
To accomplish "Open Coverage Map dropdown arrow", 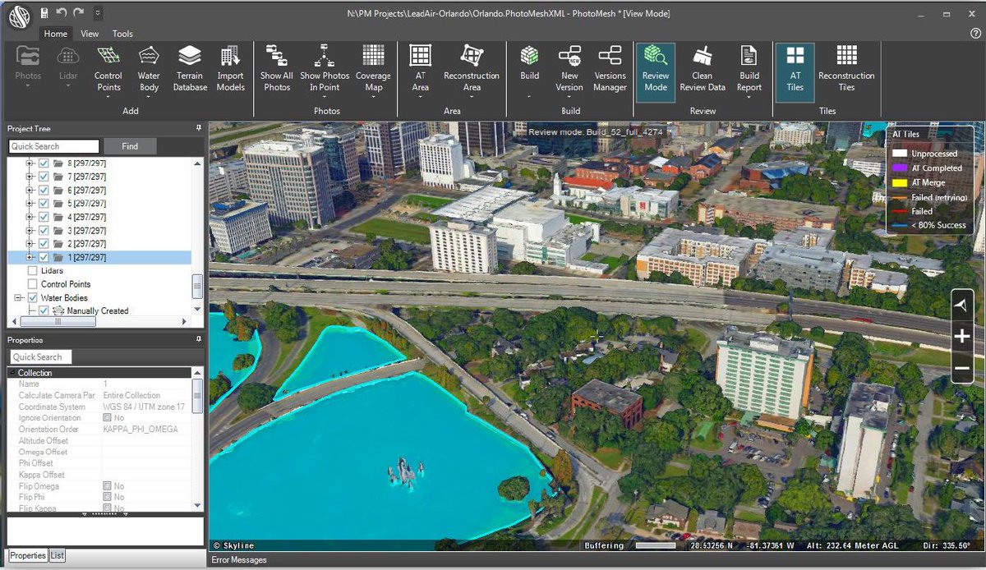I will click(x=373, y=97).
